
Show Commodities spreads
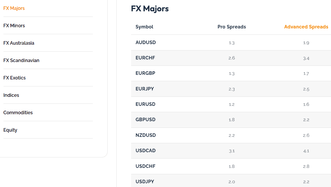(18, 112)
